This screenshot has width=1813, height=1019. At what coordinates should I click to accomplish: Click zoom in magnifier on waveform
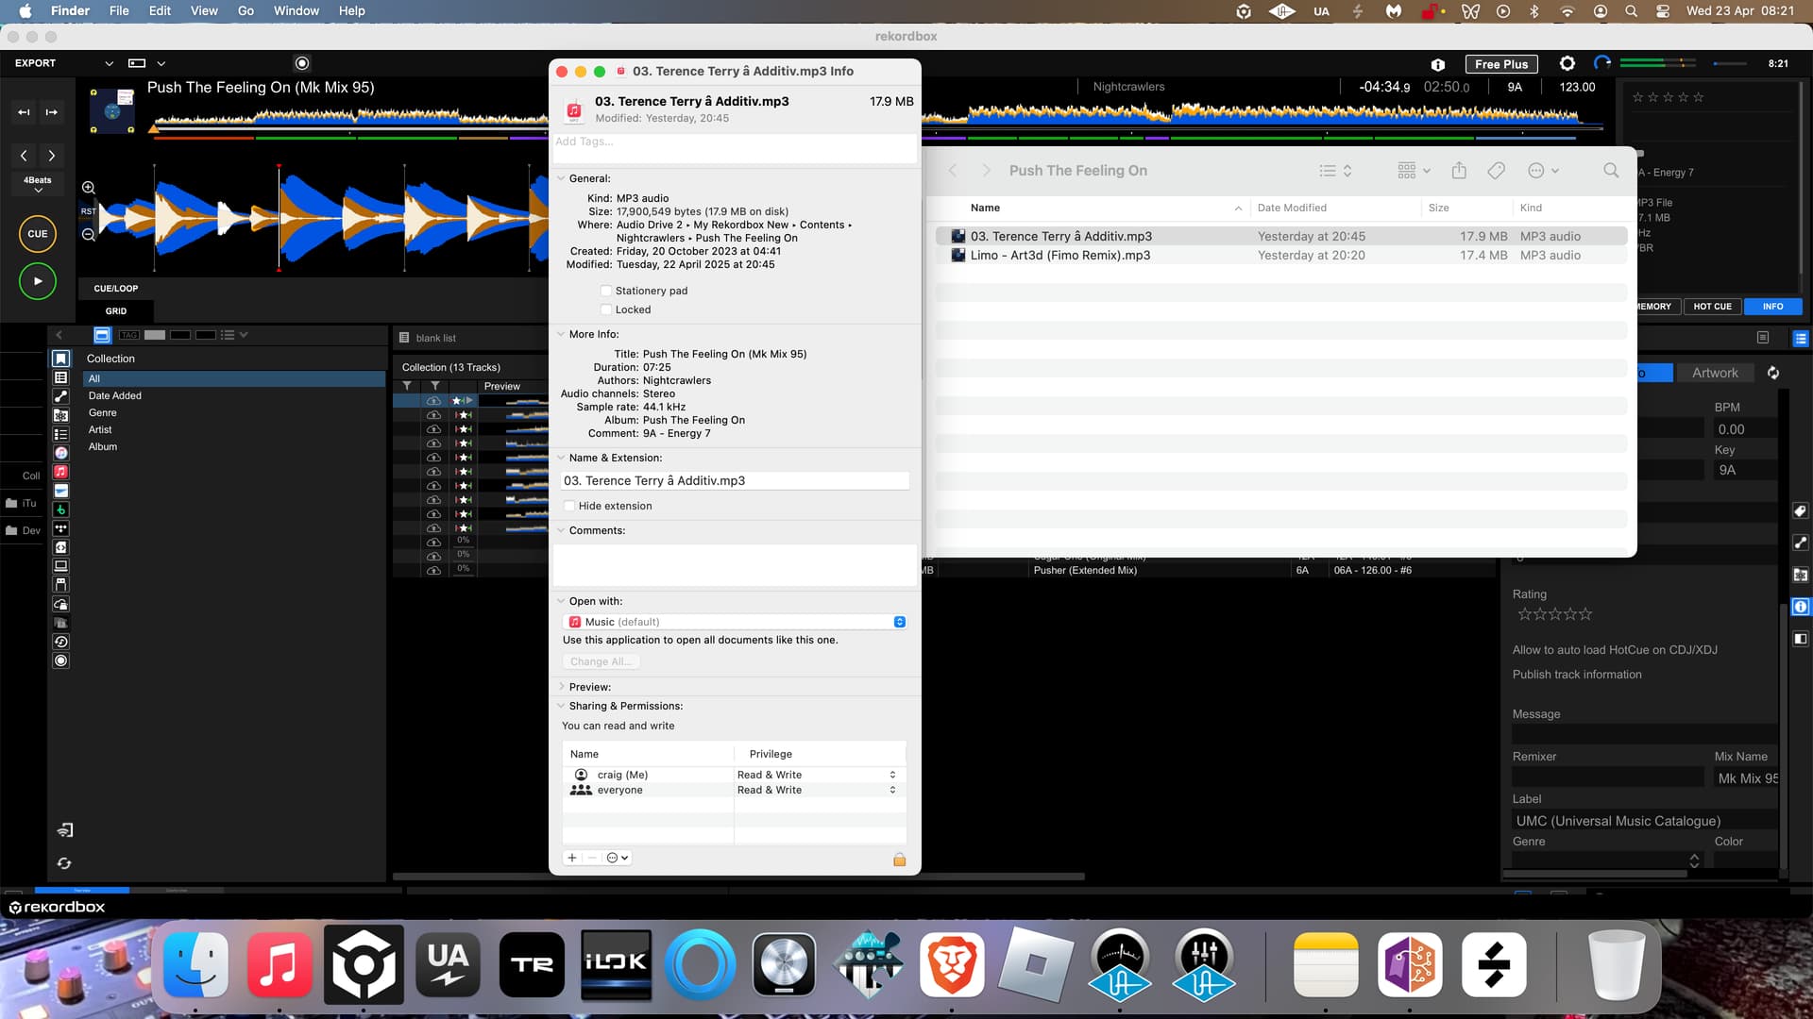(x=89, y=188)
